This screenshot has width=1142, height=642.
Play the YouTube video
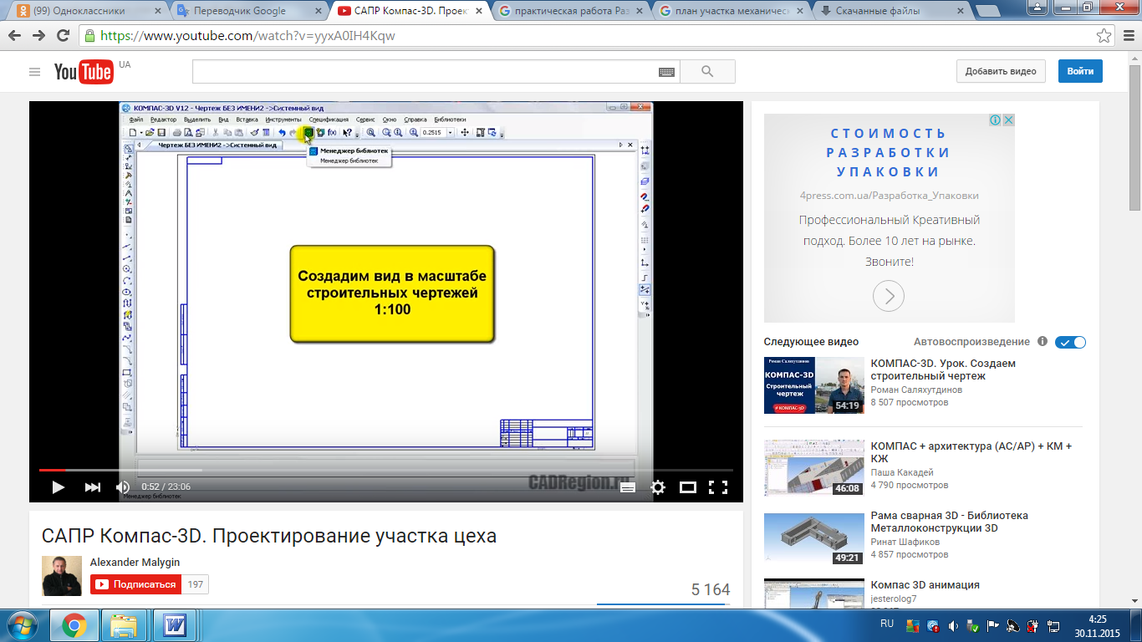tap(58, 487)
